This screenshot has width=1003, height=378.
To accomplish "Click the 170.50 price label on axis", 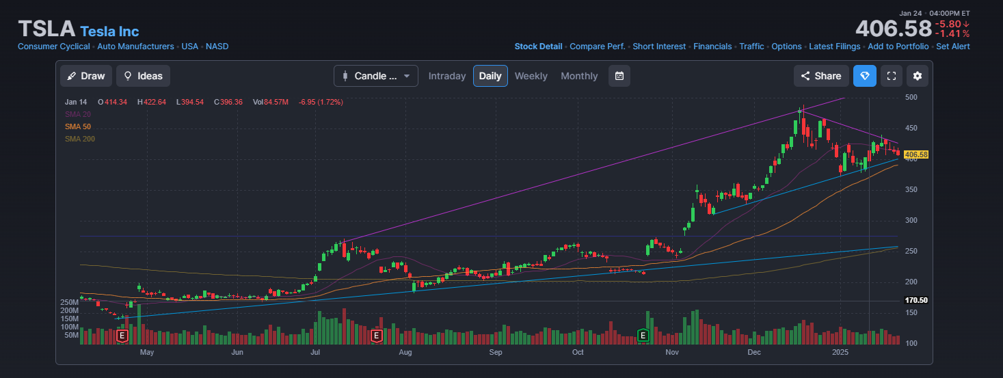I will (916, 300).
